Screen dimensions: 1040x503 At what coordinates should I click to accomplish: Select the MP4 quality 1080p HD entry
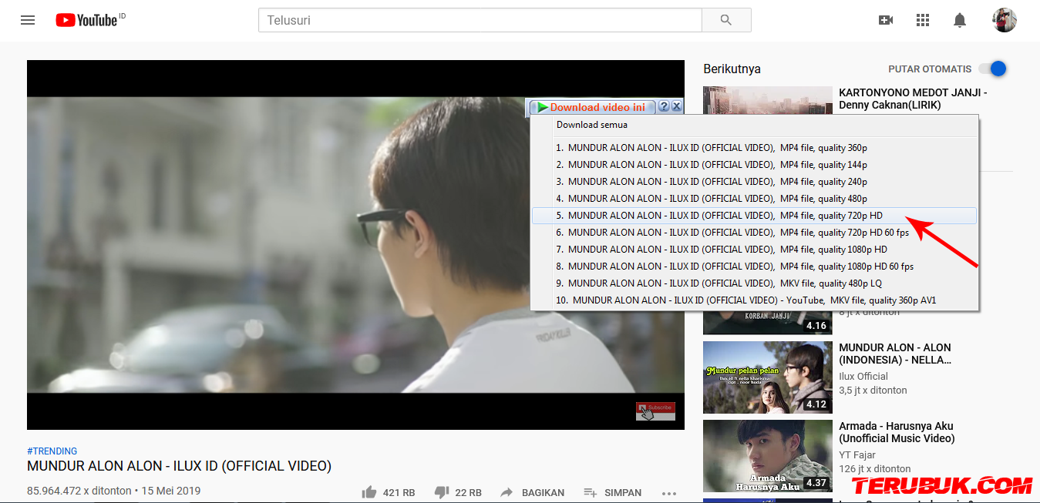[x=754, y=250]
